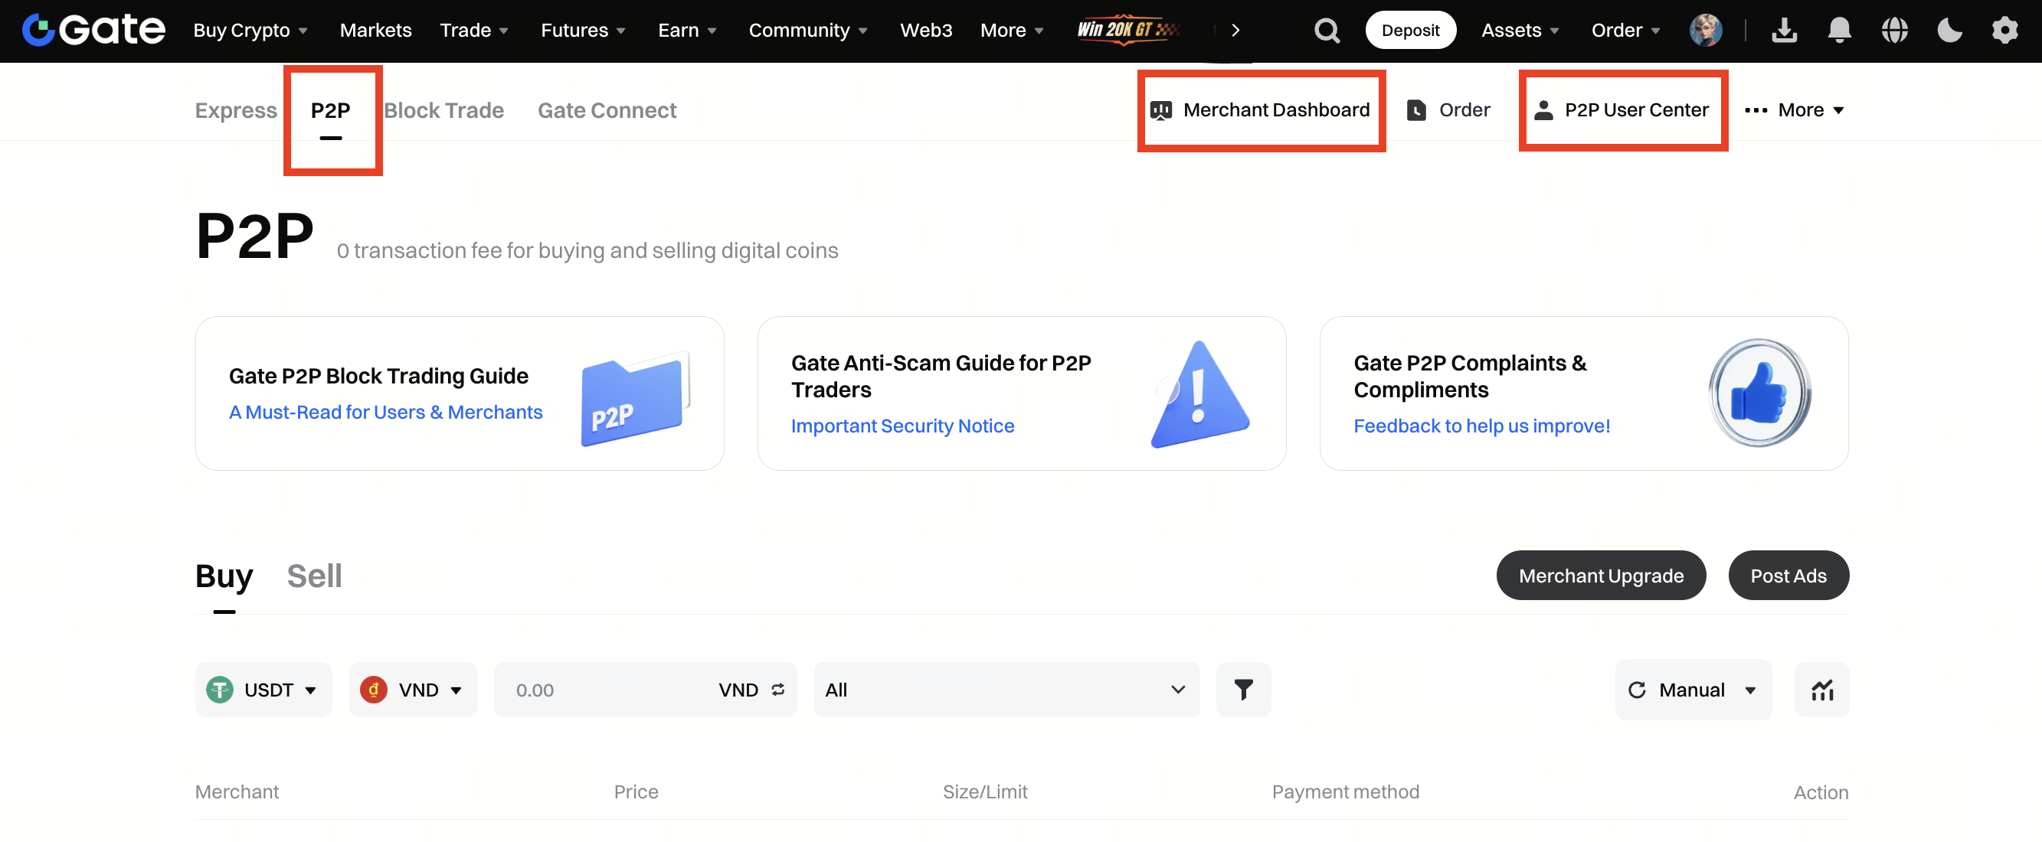The image size is (2042, 842).
Task: Click the language globe icon
Action: point(1895,31)
